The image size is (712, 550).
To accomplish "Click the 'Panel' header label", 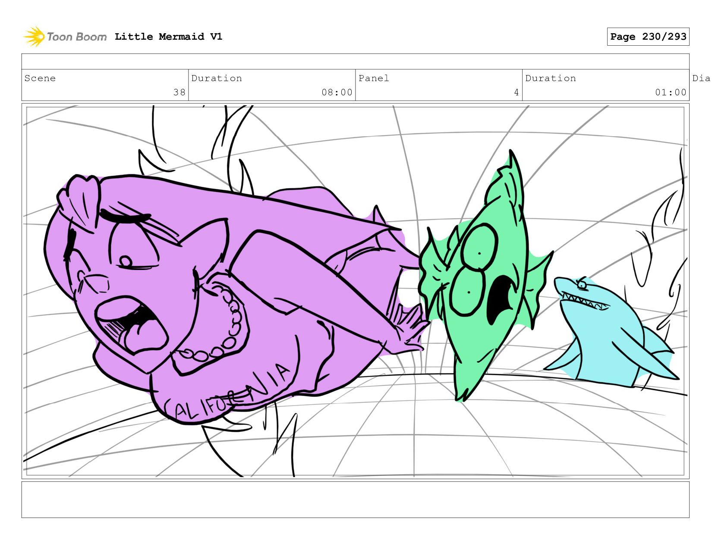I will click(374, 78).
